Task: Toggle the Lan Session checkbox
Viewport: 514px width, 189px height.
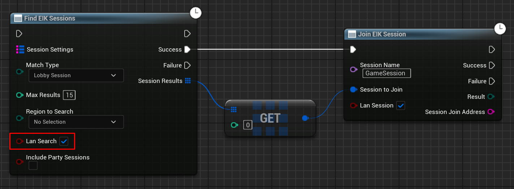Action: (401, 106)
